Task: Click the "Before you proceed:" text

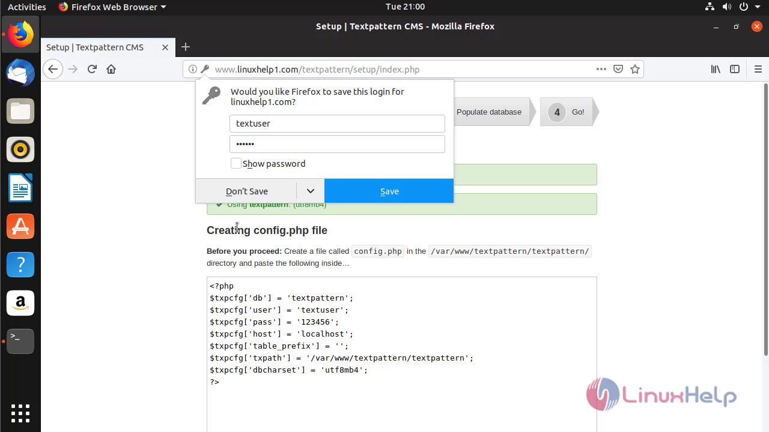Action: (244, 251)
